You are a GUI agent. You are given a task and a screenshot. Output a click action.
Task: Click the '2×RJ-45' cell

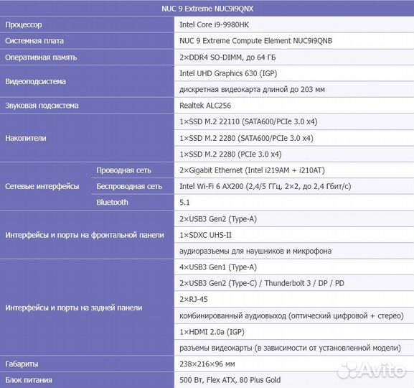[x=294, y=299]
